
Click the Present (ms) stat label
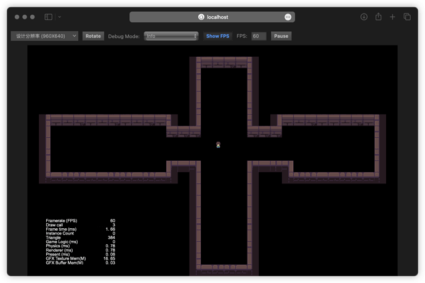[x=58, y=254]
